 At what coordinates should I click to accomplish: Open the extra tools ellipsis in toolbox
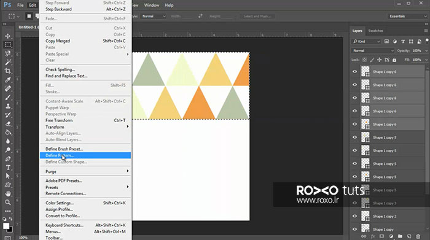(7, 211)
